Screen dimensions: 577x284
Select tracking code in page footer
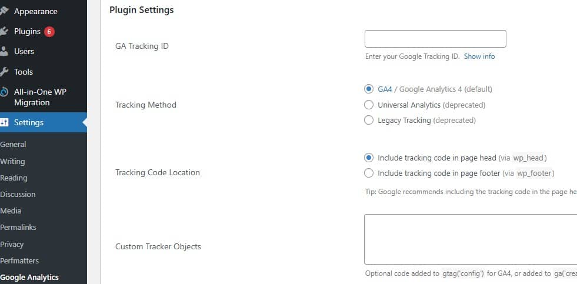pyautogui.click(x=369, y=173)
